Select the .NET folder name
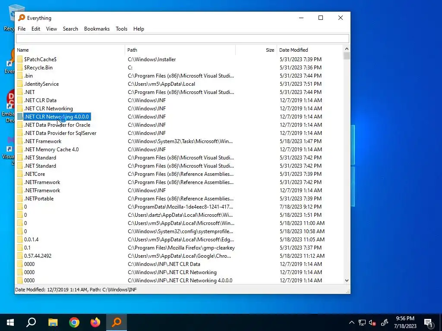The height and width of the screenshot is (331, 442). click(29, 92)
